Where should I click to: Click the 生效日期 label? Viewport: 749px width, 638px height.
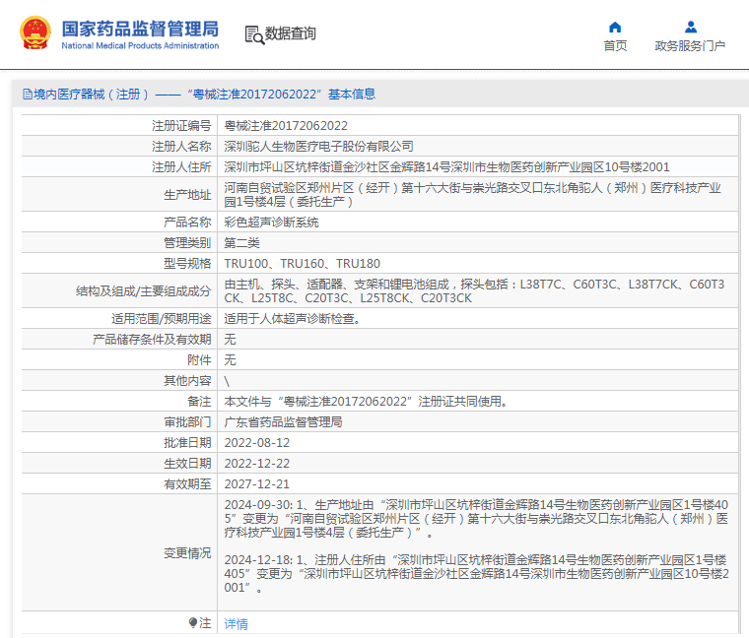187,464
